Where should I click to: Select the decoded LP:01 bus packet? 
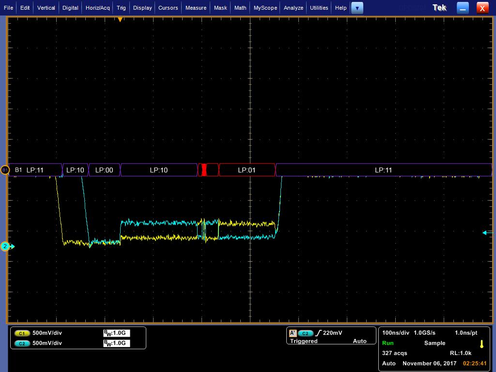click(247, 170)
